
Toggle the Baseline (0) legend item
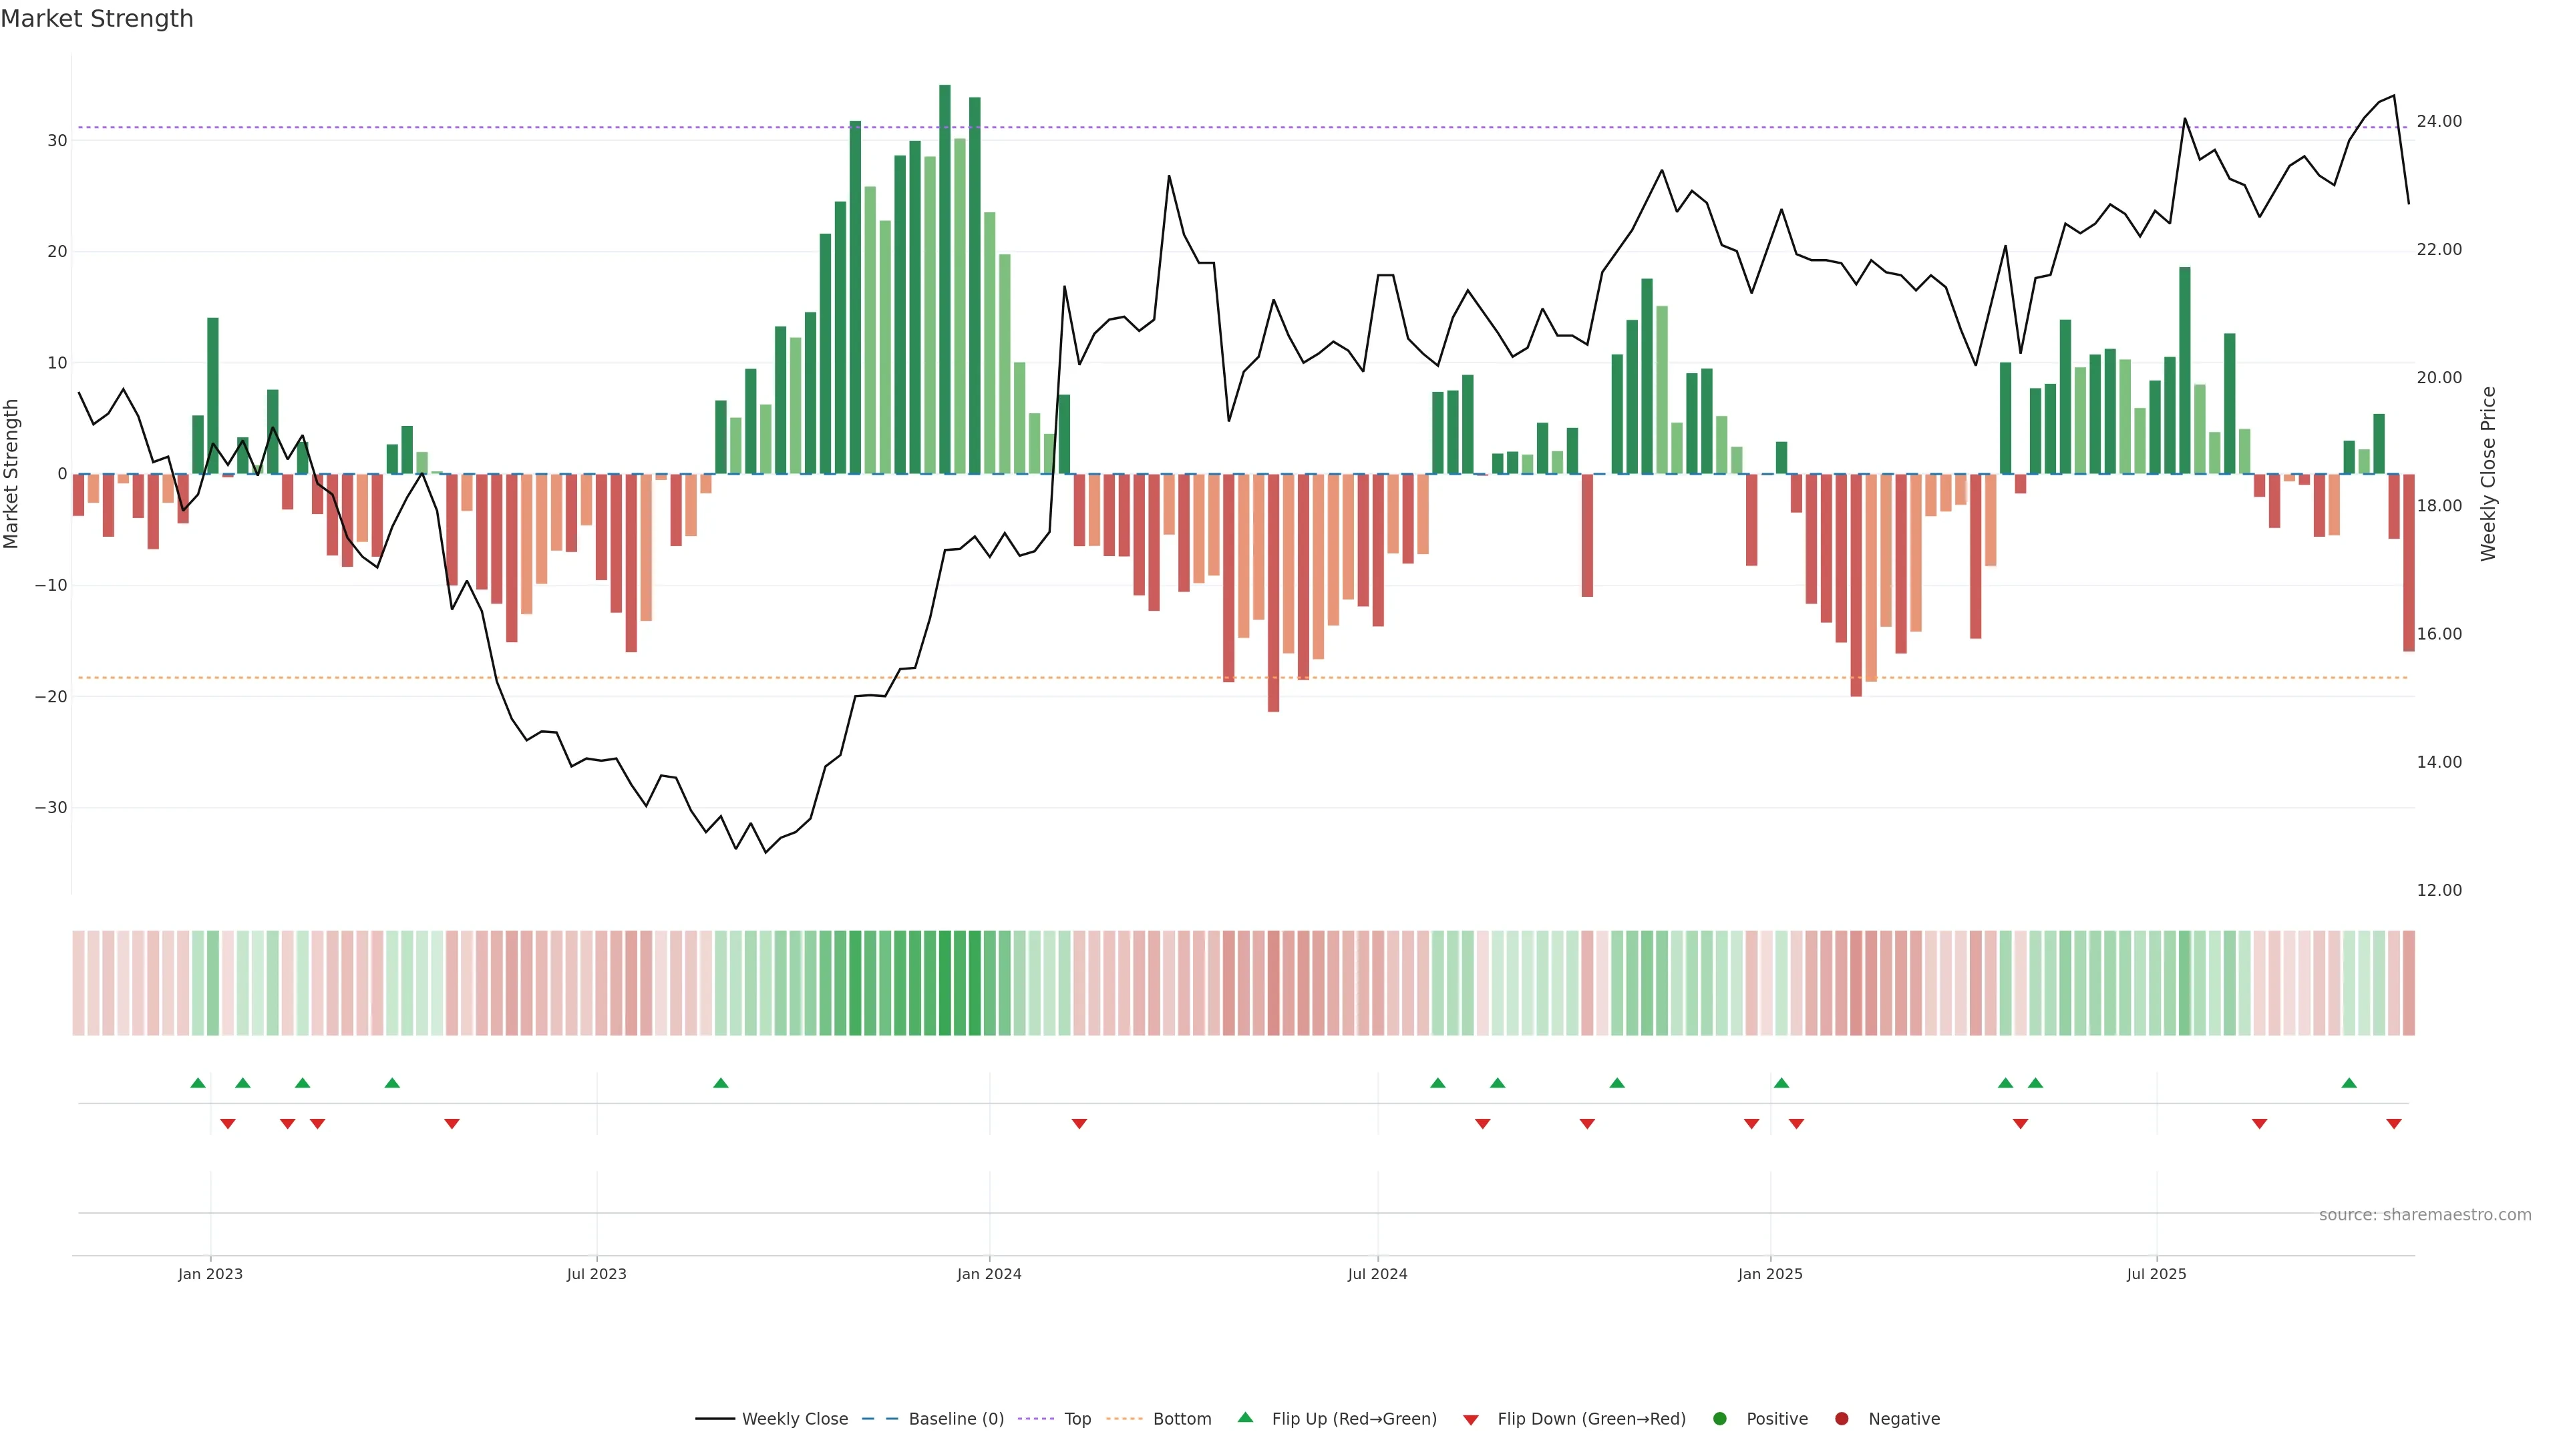[955, 1419]
